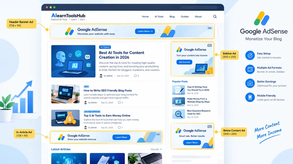Image resolution: width=293 pixels, height=164 pixels.
Task: Click the Sidebar Ad label
Action: point(229,55)
